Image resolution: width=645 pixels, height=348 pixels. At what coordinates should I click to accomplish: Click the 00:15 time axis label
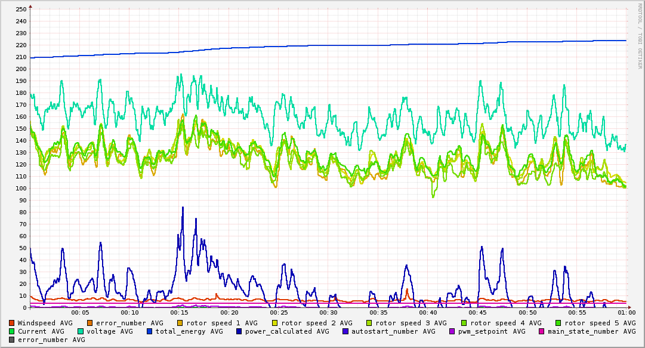[x=179, y=312]
